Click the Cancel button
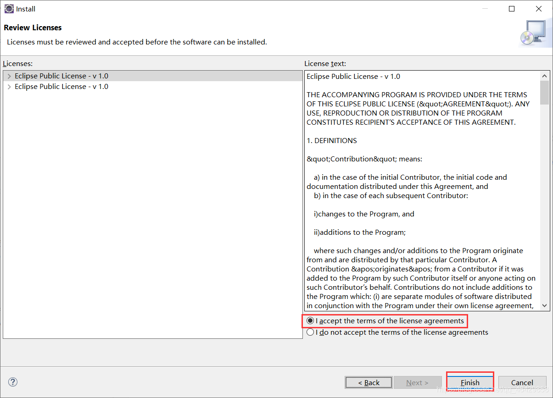Image resolution: width=553 pixels, height=398 pixels. (522, 382)
